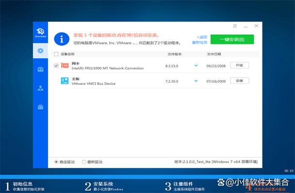Click 安装 button for VMCI Bus Device
This screenshot has height=193, width=295.
point(240,80)
